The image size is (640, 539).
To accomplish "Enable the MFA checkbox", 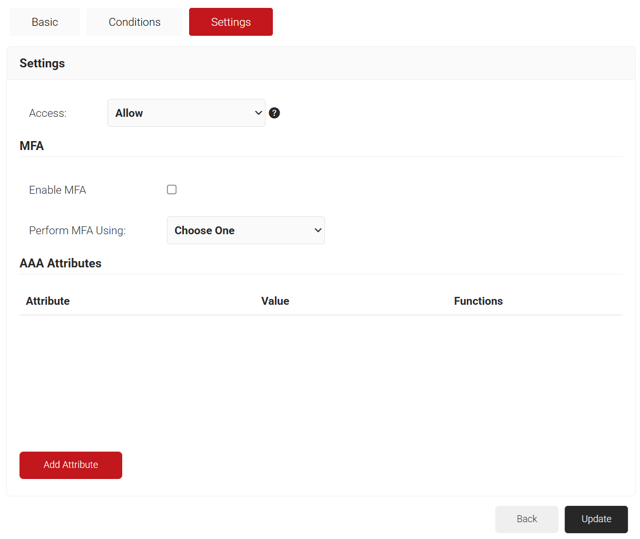I will (x=172, y=189).
